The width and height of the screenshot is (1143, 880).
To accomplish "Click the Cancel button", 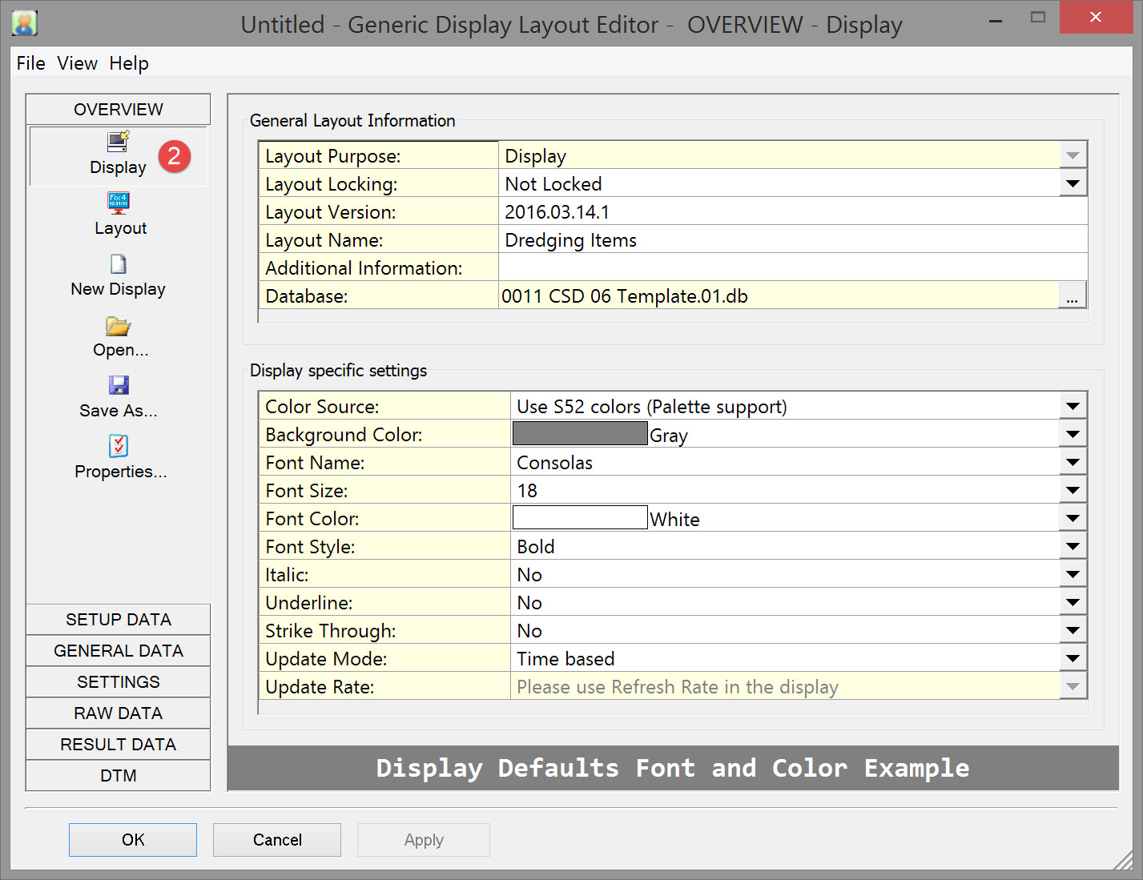I will 277,840.
